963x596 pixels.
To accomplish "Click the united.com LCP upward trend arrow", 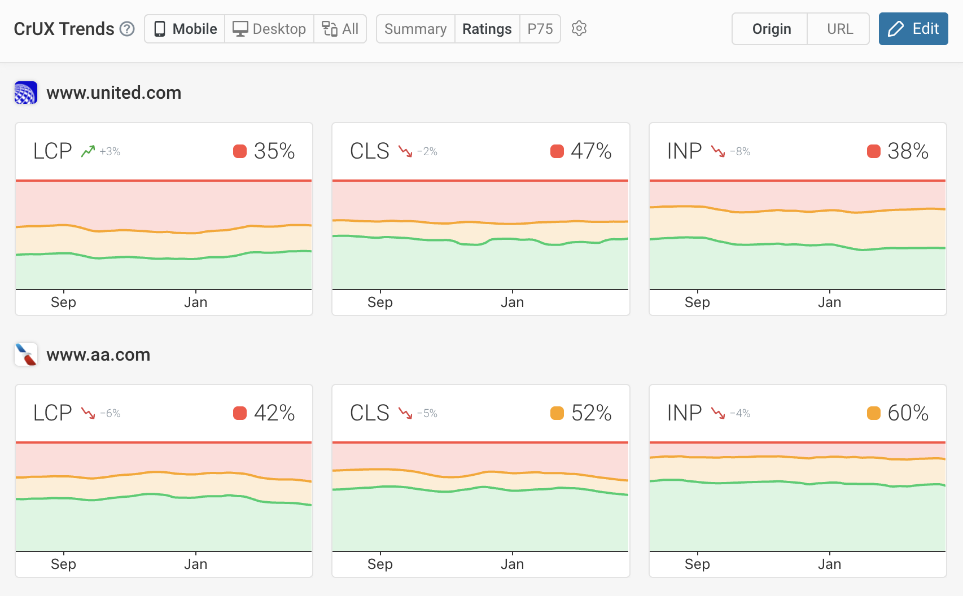I will 88,151.
